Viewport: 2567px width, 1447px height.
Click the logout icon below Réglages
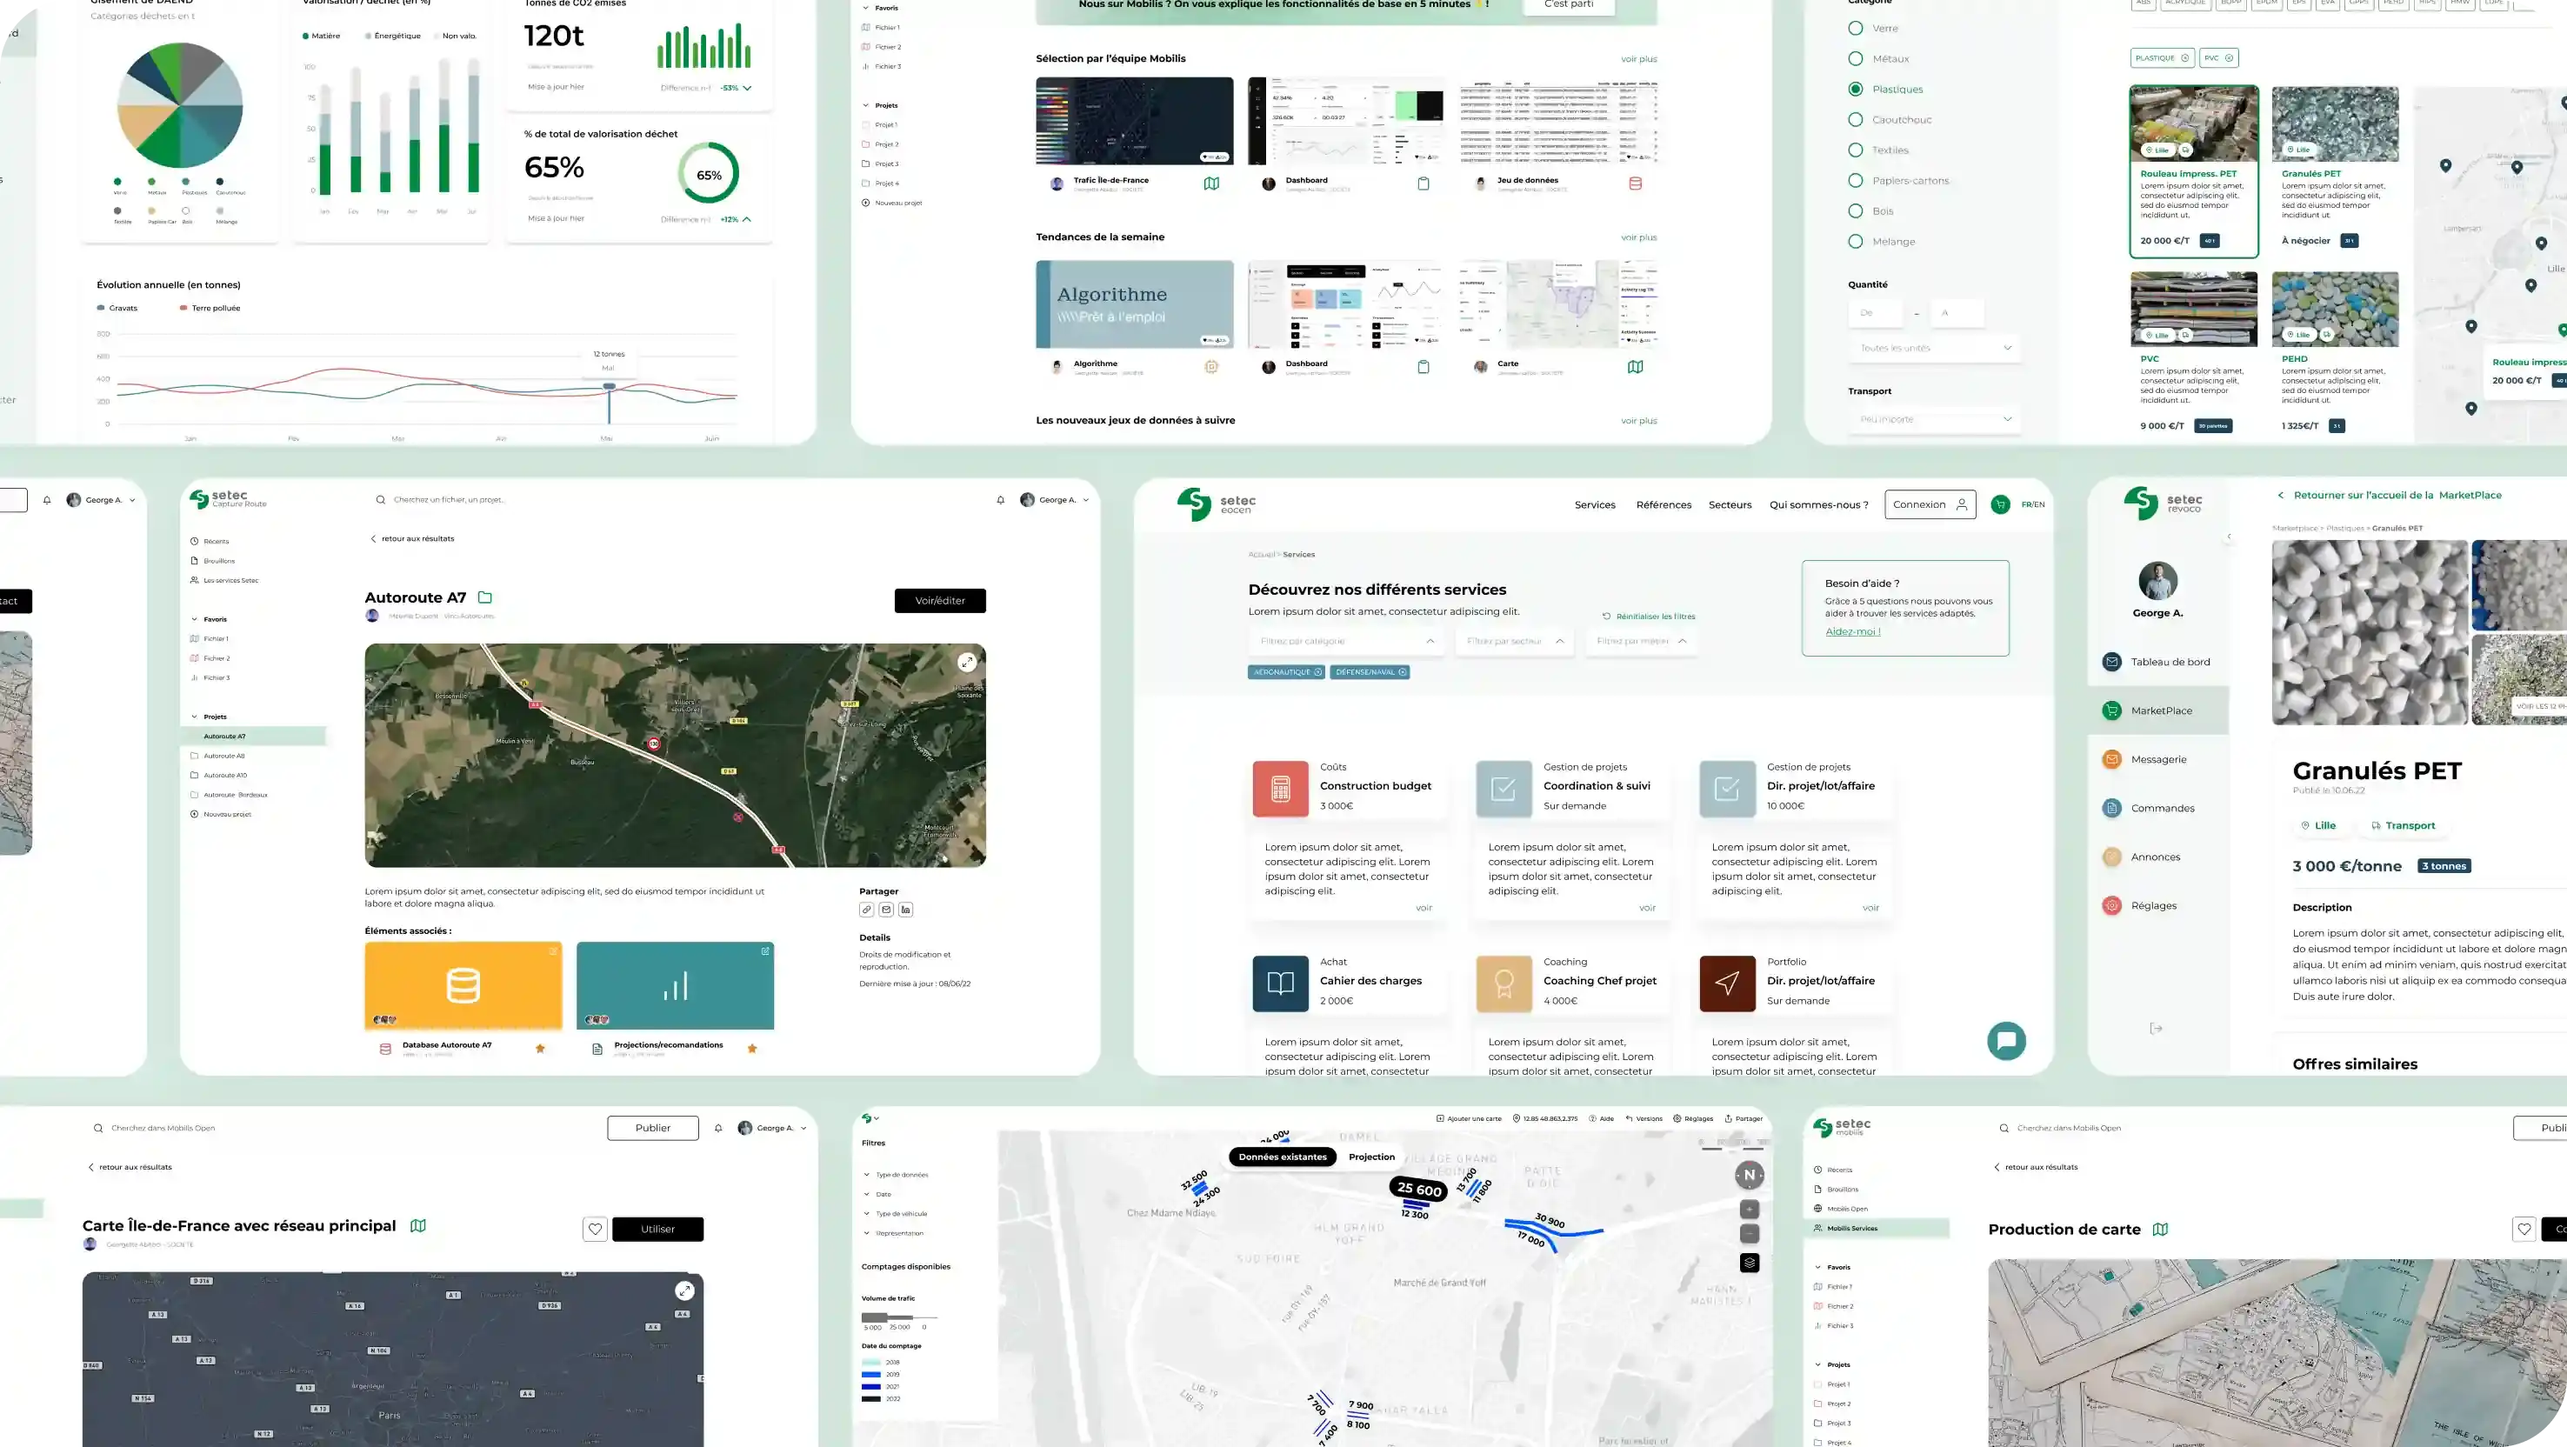pos(2156,1029)
